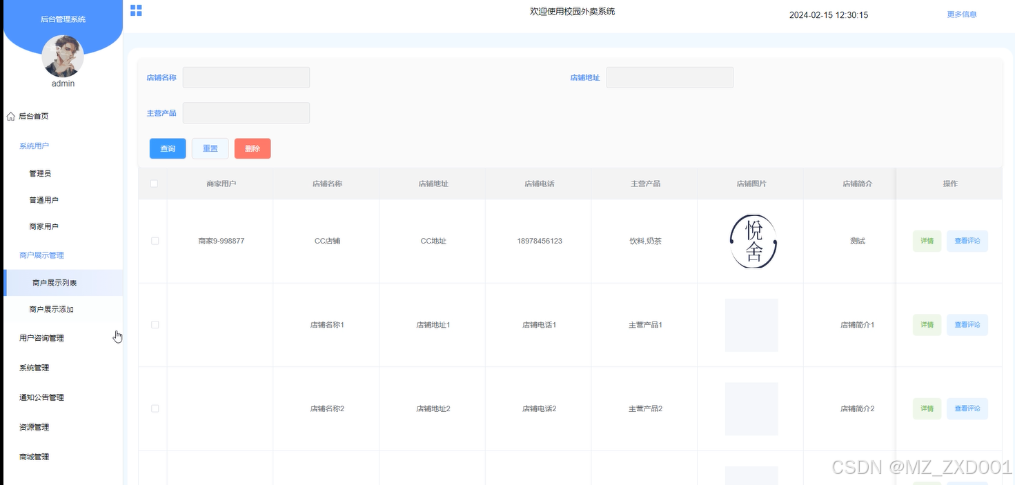Click the 店铺名称 column header
1015x485 pixels.
[x=327, y=184]
